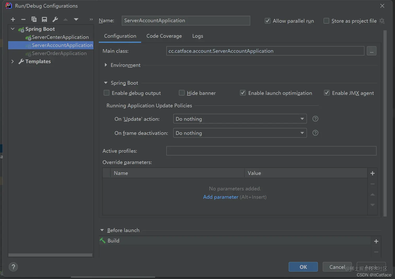Save the configuration with disk icon
This screenshot has height=279, width=395.
click(44, 19)
